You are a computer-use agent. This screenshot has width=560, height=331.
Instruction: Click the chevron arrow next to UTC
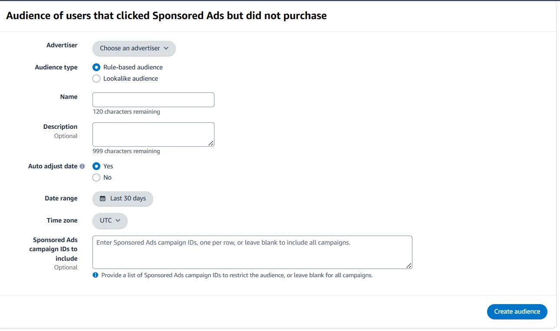(x=118, y=220)
